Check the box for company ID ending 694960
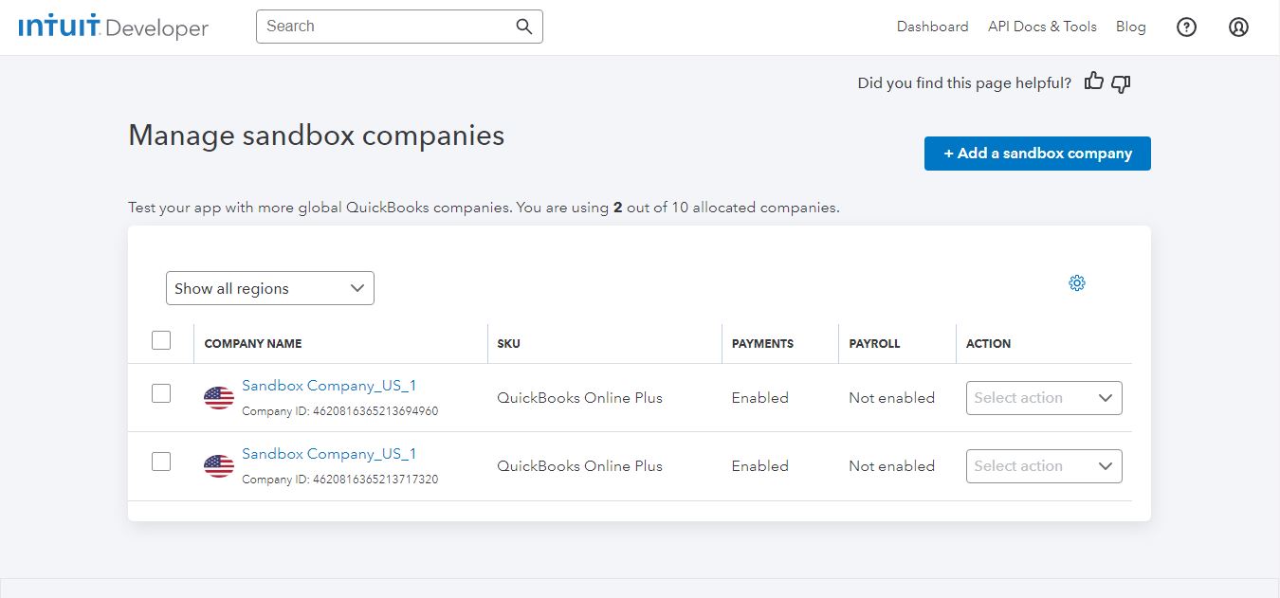1280x598 pixels. 161,393
